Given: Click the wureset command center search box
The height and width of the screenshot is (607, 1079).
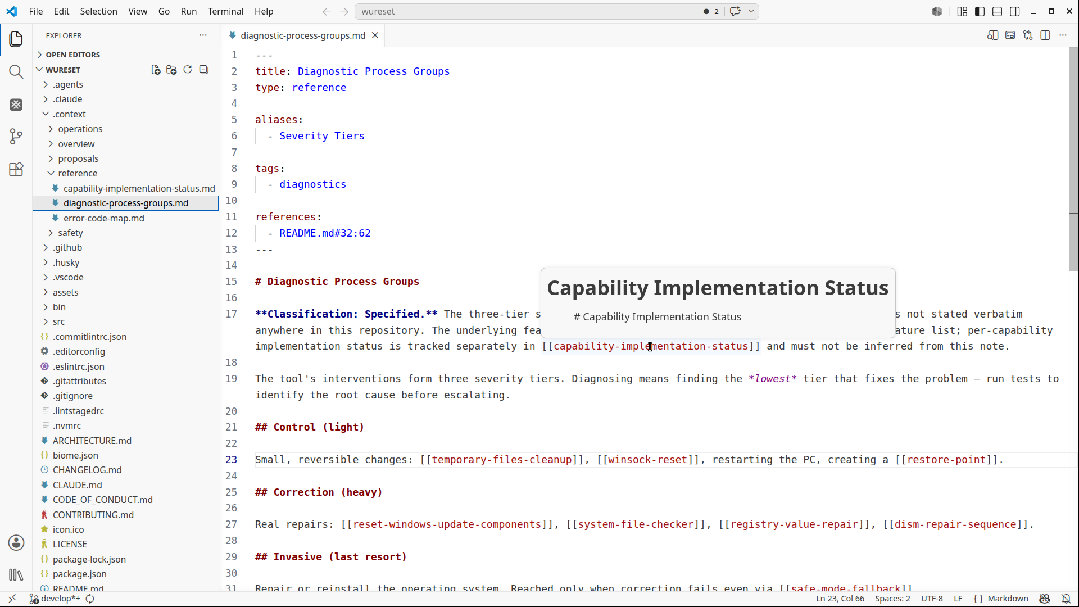Looking at the screenshot, I should (525, 11).
